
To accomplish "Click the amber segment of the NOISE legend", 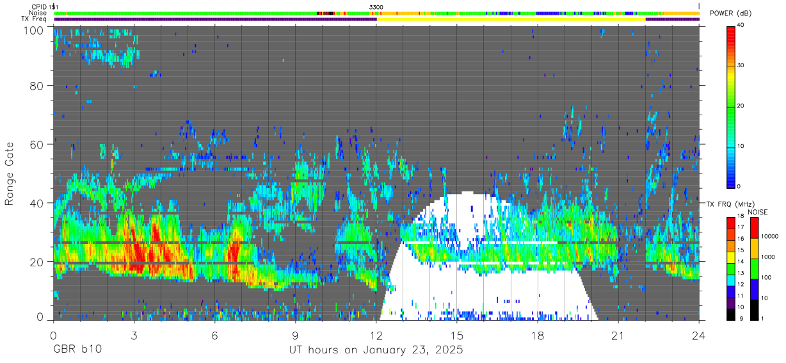I will (754, 248).
